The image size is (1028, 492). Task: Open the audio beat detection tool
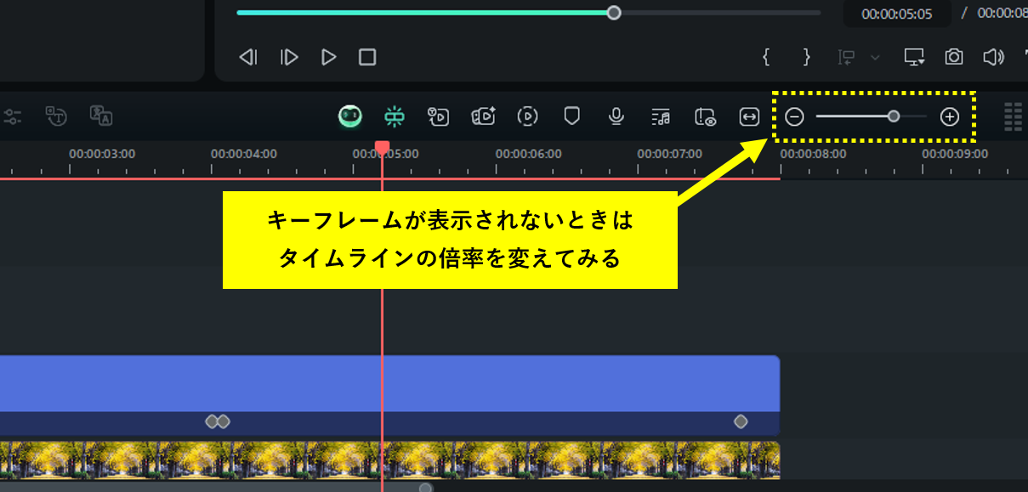pos(659,116)
